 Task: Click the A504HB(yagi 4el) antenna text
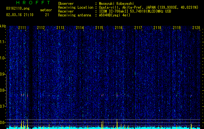click(x=114, y=15)
